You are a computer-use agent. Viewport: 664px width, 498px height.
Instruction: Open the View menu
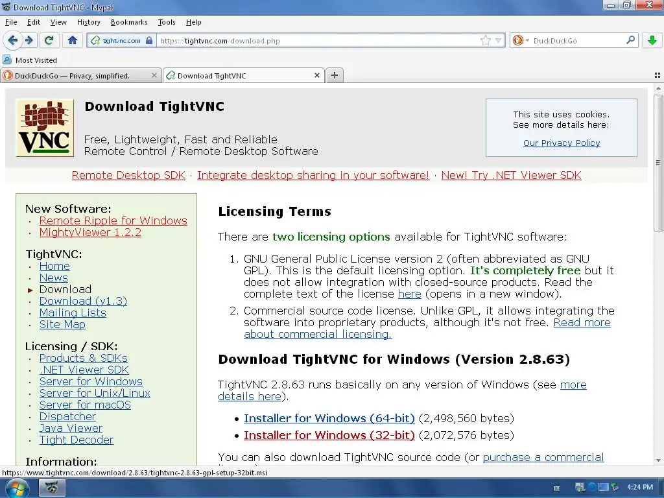[58, 22]
